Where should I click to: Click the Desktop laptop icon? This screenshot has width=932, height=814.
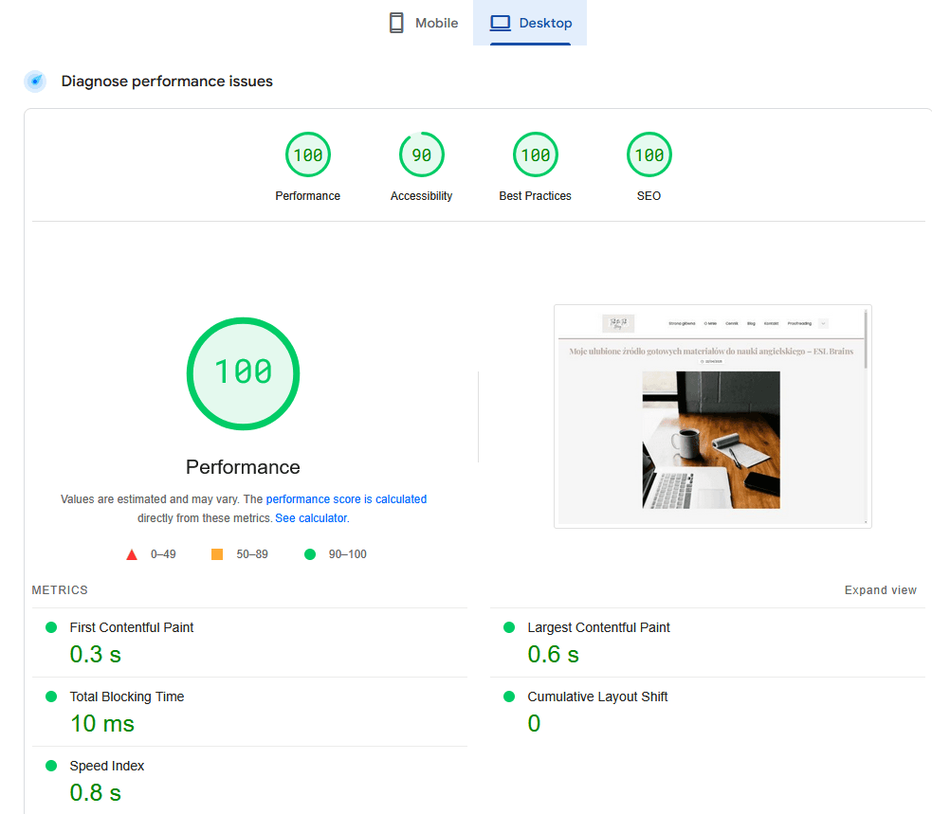point(500,23)
